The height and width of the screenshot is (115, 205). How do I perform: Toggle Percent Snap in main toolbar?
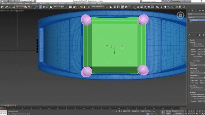pyautogui.click(x=82, y=7)
